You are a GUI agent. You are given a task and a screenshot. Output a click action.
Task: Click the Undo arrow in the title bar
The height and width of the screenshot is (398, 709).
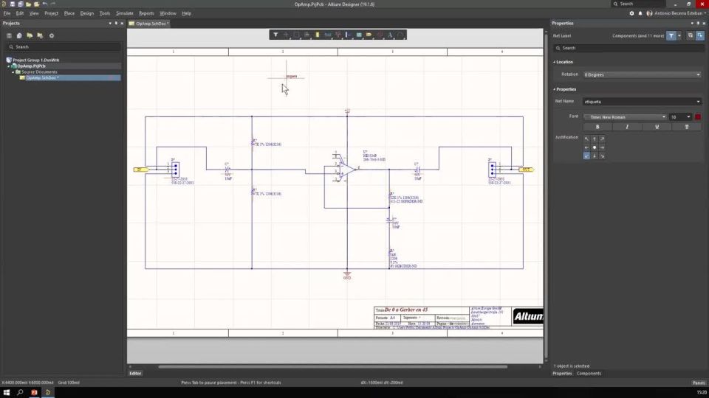[45, 4]
